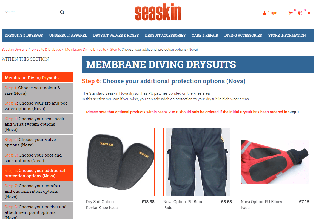This screenshot has width=316, height=219.
Task: Click the Login button
Action: point(270,13)
